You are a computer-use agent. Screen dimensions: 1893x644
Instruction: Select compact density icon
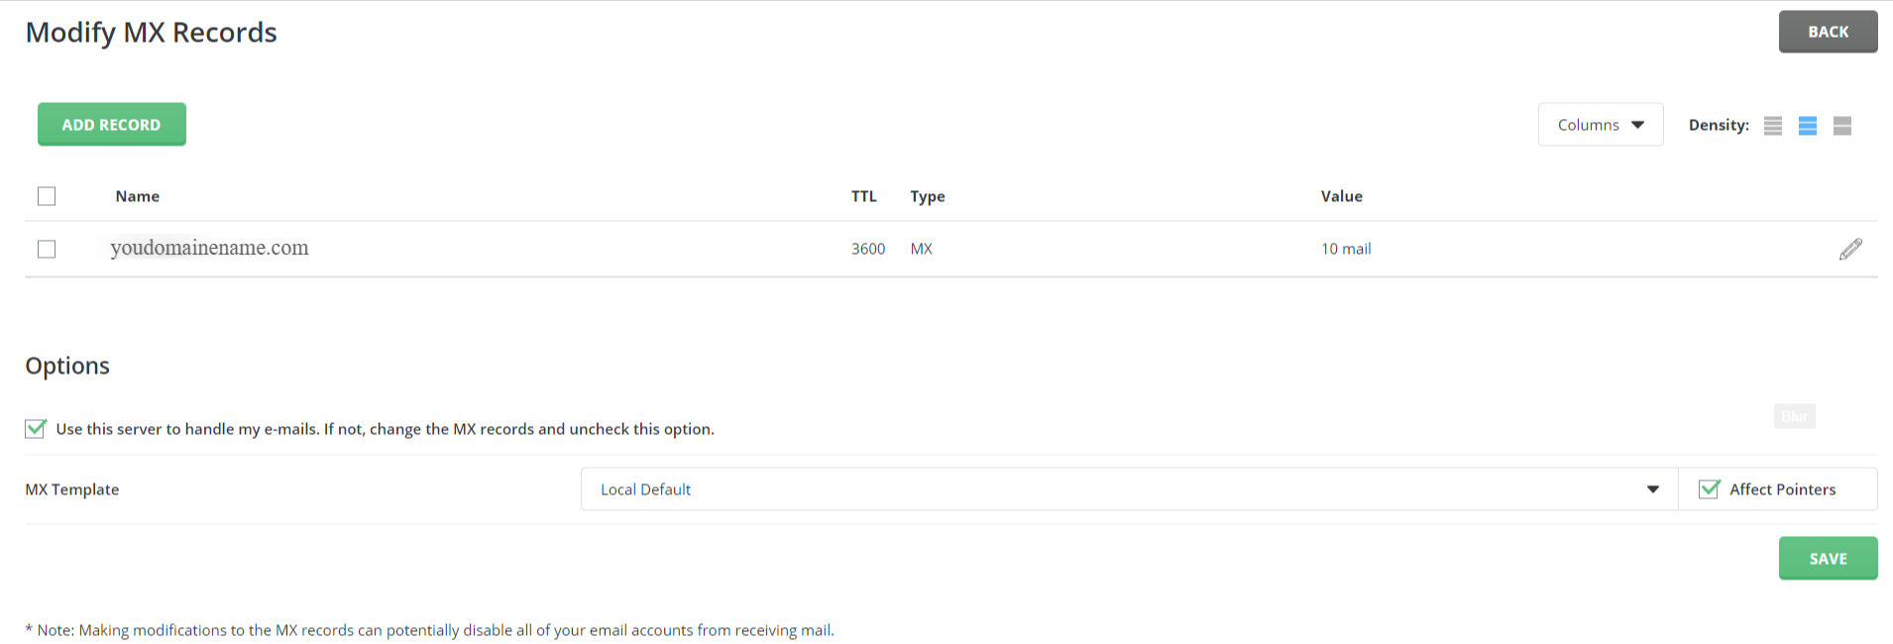(1773, 126)
